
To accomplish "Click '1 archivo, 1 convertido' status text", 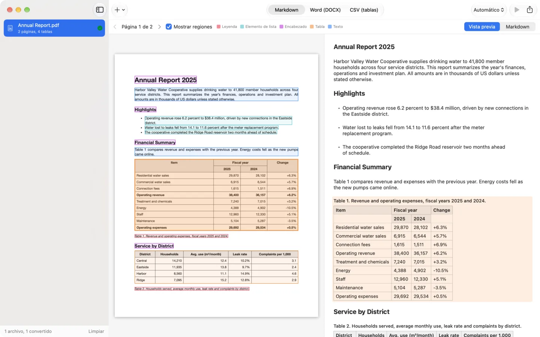I will [x=28, y=331].
